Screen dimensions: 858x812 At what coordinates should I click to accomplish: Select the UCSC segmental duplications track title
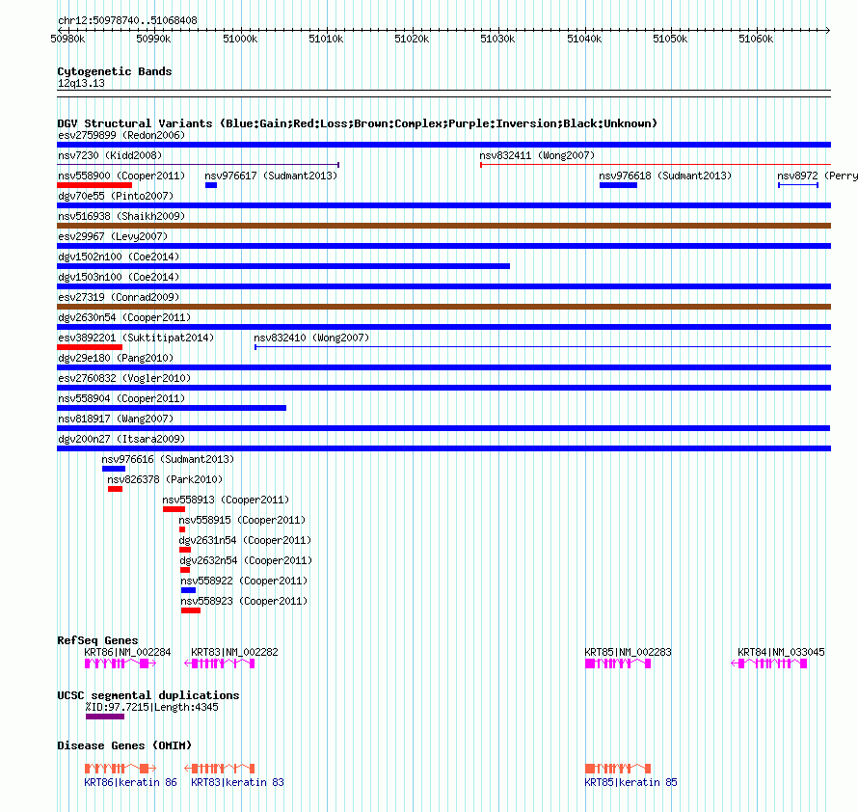pos(148,695)
